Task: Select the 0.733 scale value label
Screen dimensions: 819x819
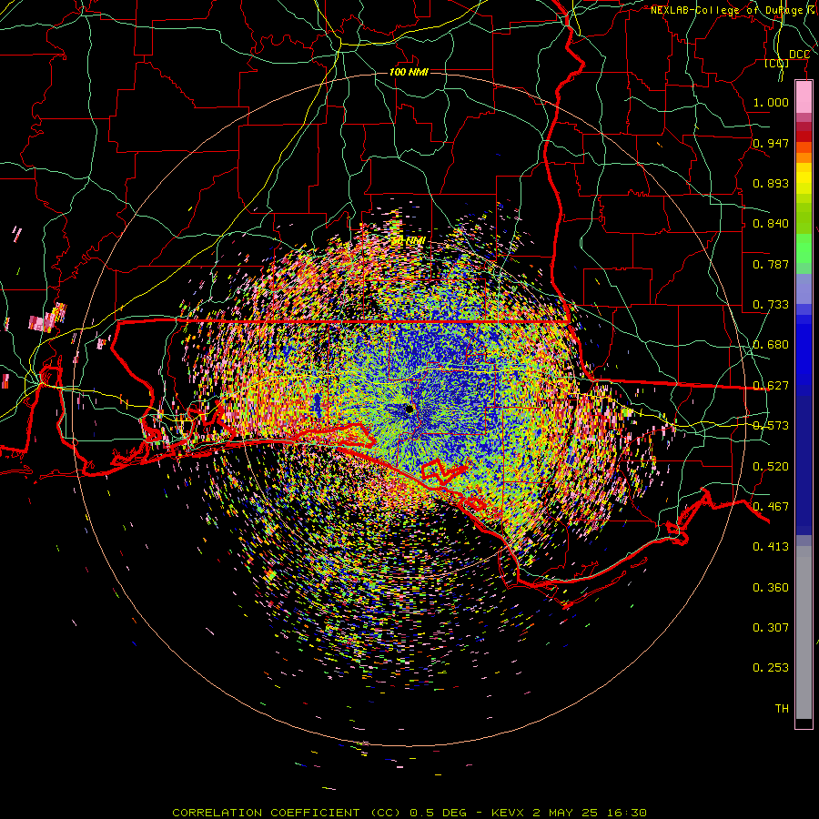Action: click(x=771, y=305)
